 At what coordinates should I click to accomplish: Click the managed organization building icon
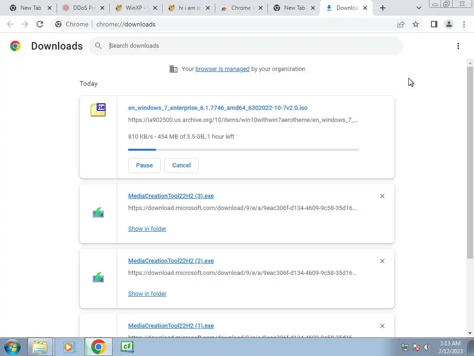pyautogui.click(x=174, y=69)
